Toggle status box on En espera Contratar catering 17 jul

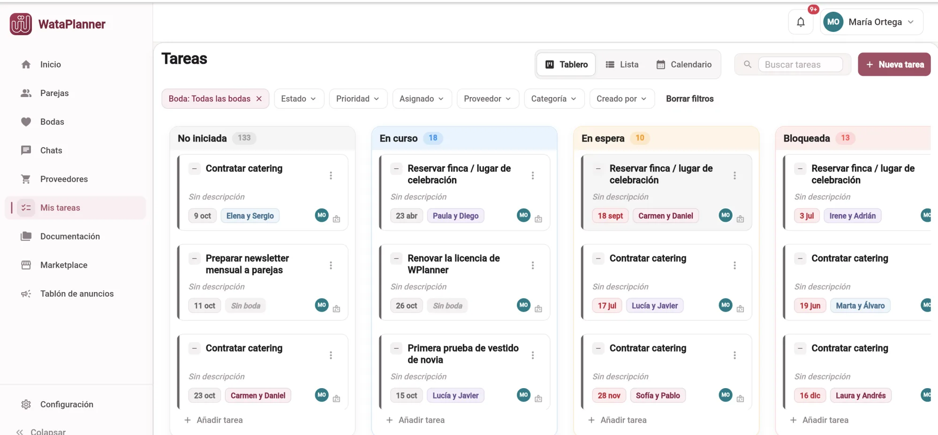598,258
